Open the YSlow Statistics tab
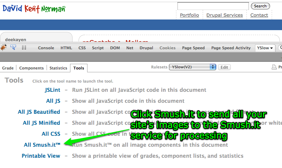Viewport: 282px width, 168px height. pyautogui.click(x=58, y=68)
